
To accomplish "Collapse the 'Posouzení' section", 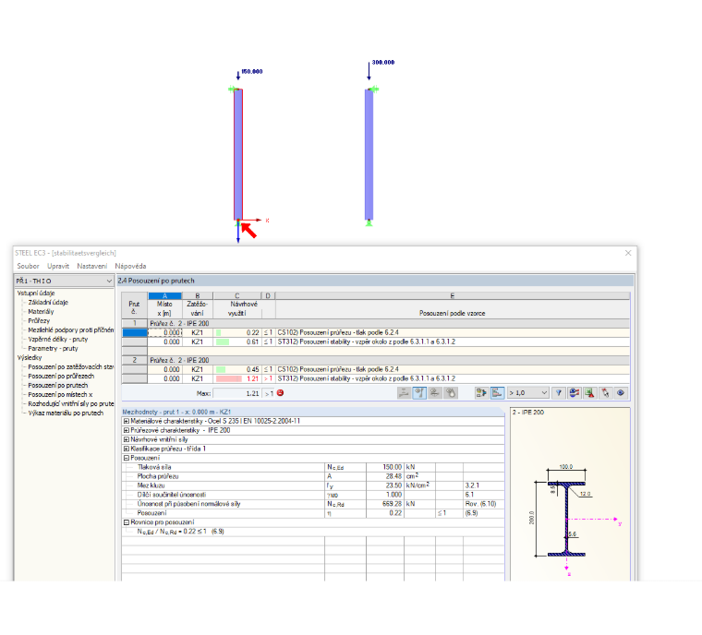I will (x=127, y=458).
